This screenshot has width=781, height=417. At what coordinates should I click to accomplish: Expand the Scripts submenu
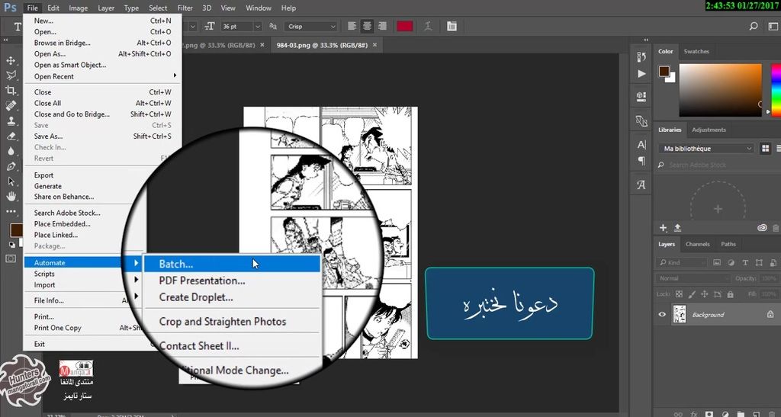coord(81,274)
